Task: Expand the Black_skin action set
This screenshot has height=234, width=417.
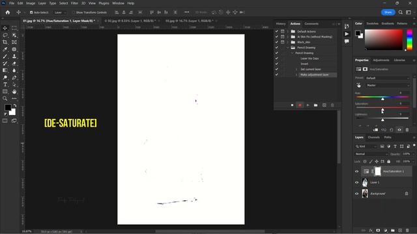Action: coord(287,42)
